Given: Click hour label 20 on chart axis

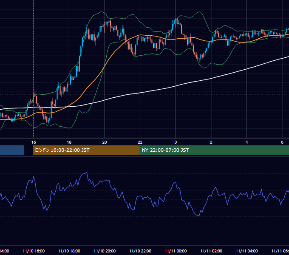Looking at the screenshot, I should [x=105, y=142].
